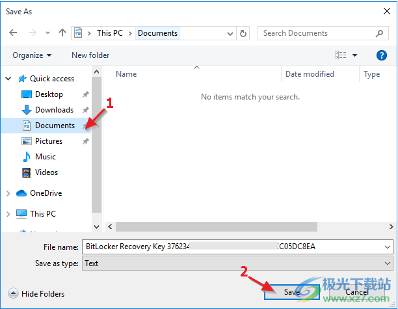Cancel the Save As dialog
This screenshot has height=309, width=398.
click(356, 292)
